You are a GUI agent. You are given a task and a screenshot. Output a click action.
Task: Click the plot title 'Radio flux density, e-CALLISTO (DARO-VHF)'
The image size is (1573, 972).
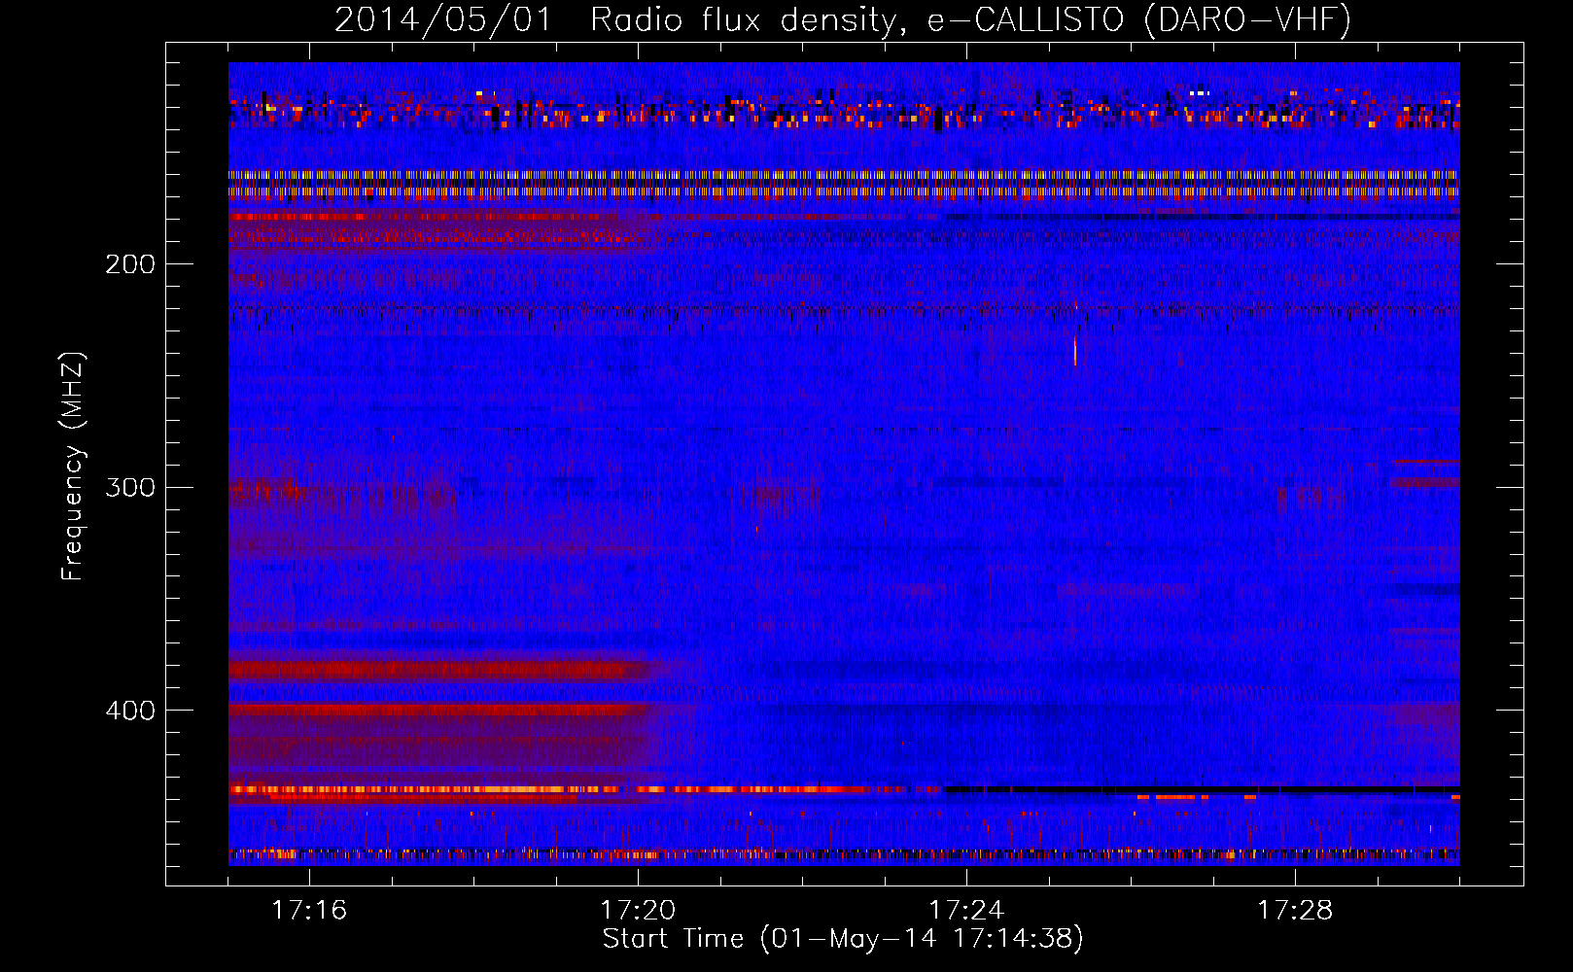970,20
